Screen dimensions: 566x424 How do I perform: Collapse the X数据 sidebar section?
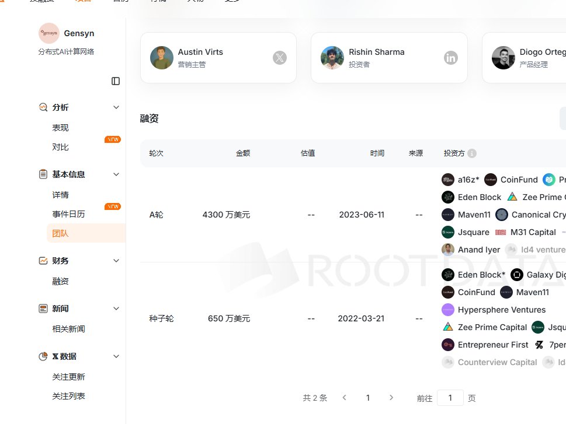[x=116, y=356]
